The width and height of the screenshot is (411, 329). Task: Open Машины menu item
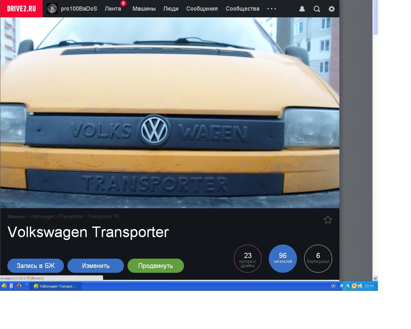click(x=144, y=9)
